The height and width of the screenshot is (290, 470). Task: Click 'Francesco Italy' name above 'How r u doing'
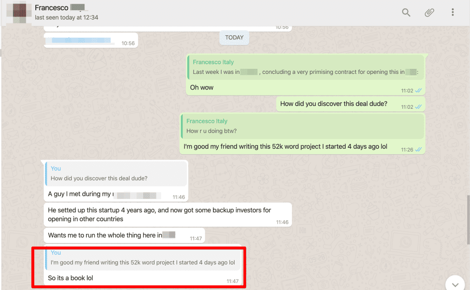coord(207,121)
